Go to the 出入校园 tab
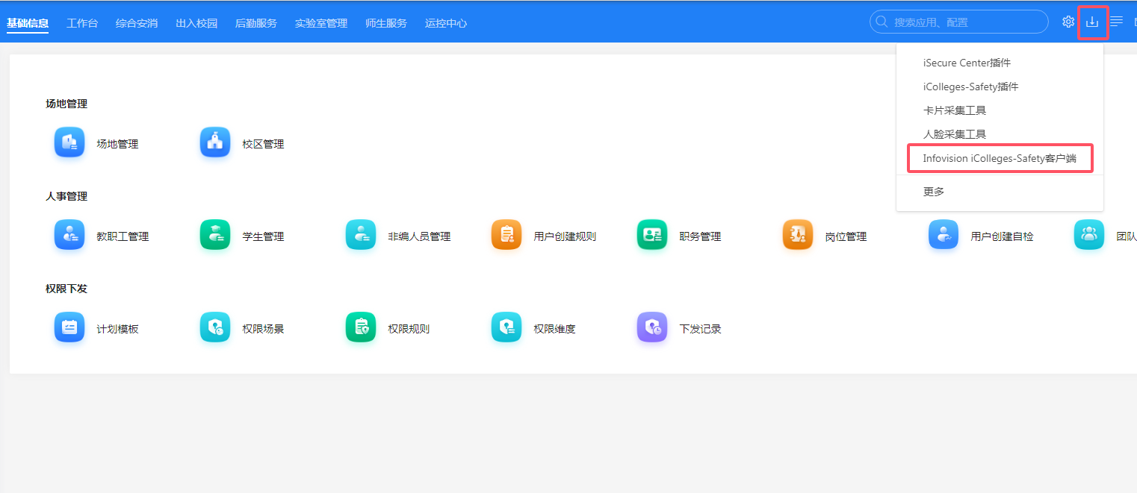This screenshot has width=1137, height=493. pyautogui.click(x=196, y=23)
